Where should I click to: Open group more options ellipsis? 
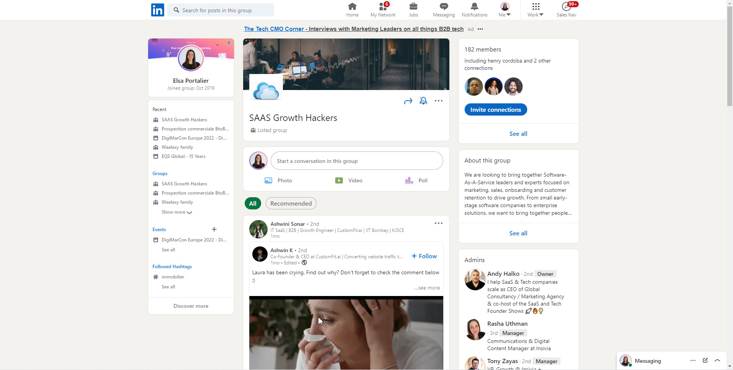[439, 101]
